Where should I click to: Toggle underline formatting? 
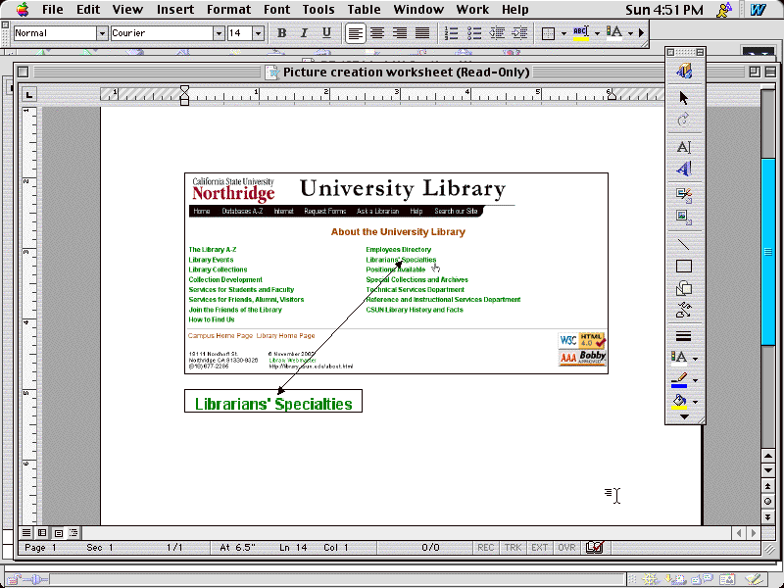click(326, 33)
